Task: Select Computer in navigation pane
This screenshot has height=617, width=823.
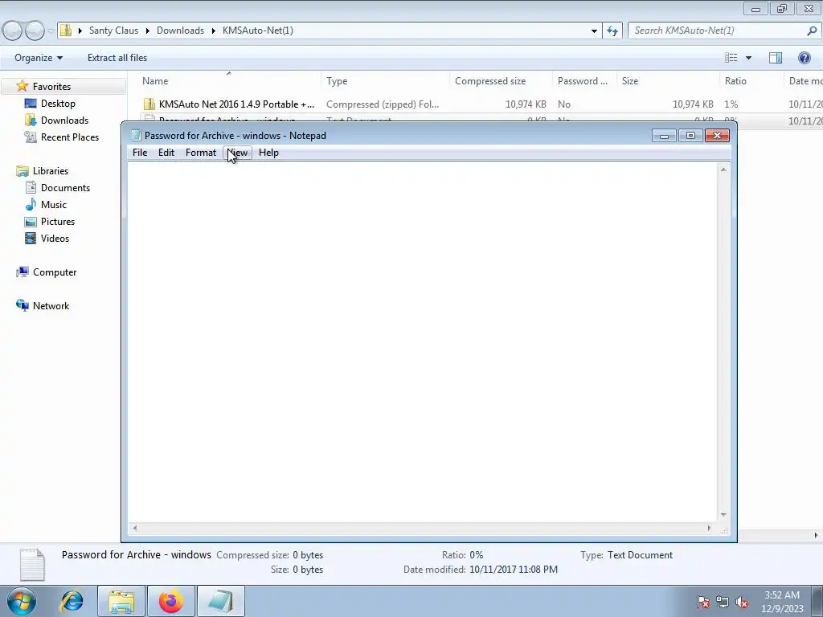Action: tap(55, 272)
